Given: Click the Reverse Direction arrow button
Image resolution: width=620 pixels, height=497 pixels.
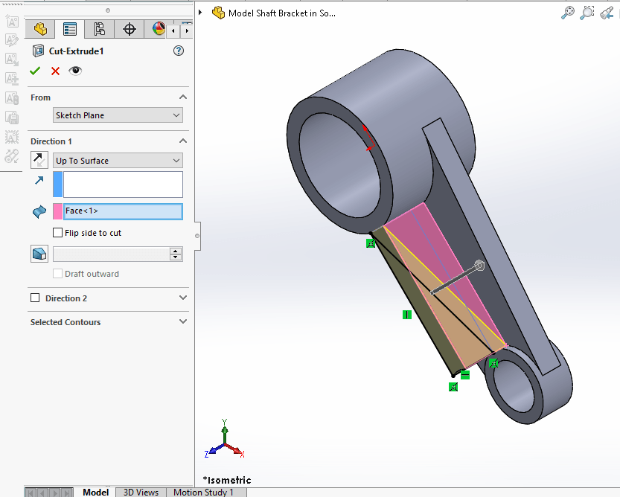Looking at the screenshot, I should pyautogui.click(x=39, y=159).
